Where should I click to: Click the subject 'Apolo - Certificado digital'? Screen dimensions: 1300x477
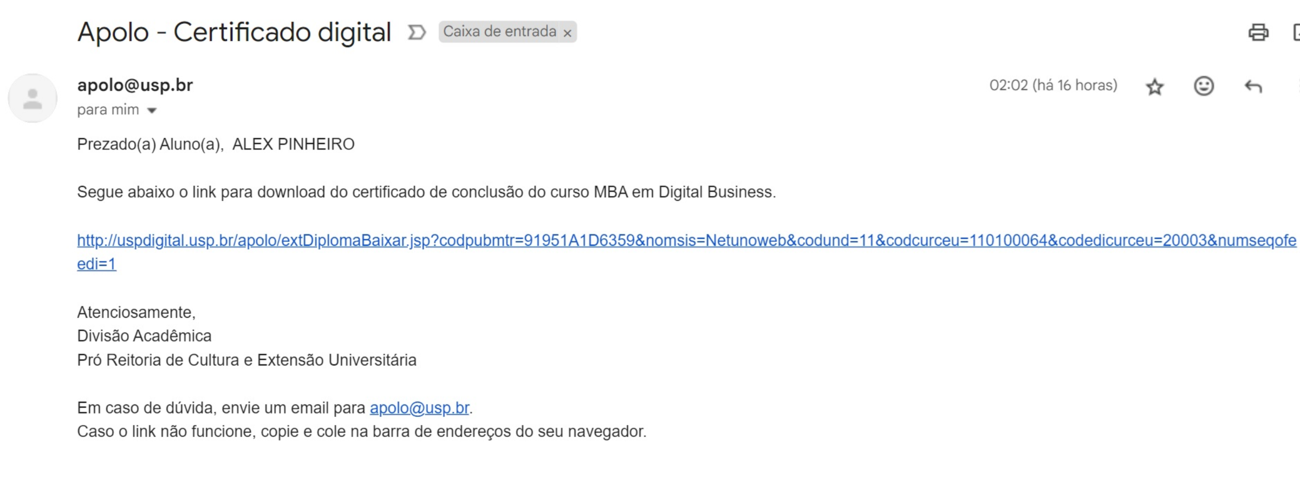click(x=234, y=32)
